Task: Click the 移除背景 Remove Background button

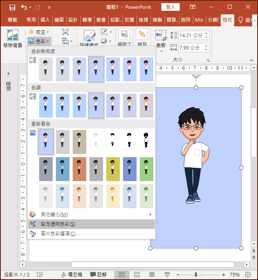Action: pos(13,39)
